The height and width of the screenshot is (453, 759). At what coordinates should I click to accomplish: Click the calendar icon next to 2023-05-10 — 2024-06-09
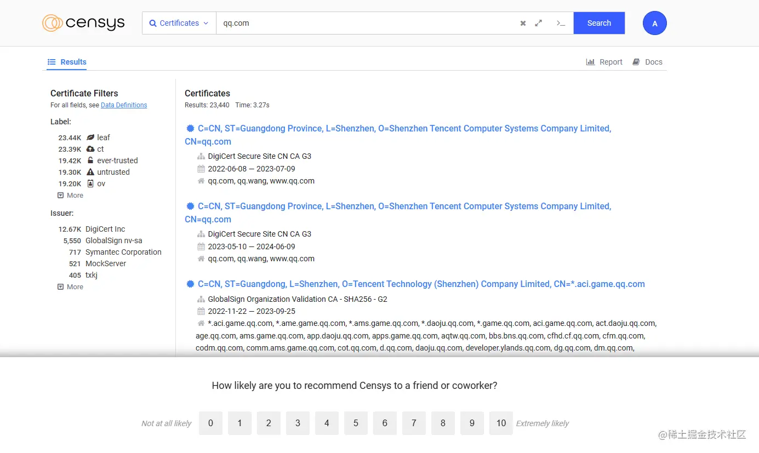(x=201, y=246)
